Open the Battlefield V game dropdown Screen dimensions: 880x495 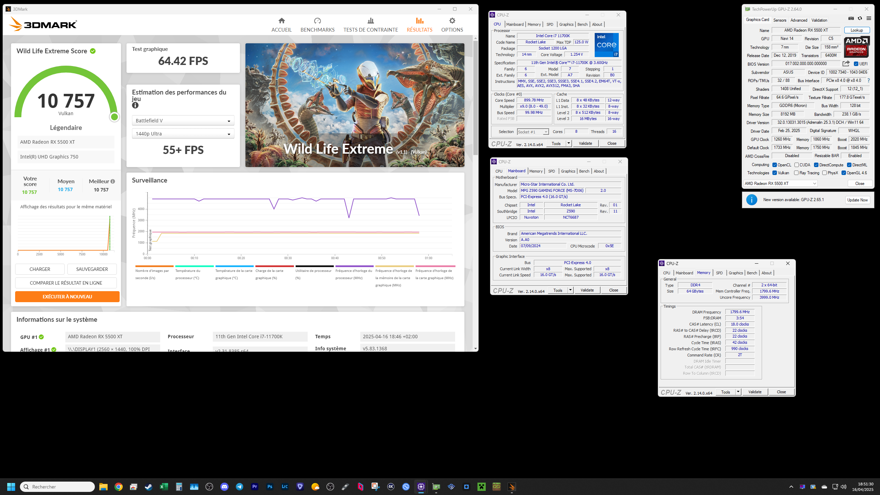tap(183, 121)
